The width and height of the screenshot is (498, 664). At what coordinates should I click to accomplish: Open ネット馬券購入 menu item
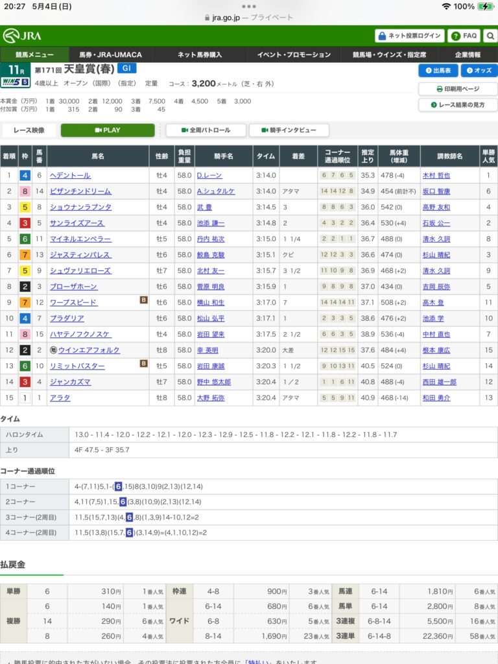coord(200,54)
